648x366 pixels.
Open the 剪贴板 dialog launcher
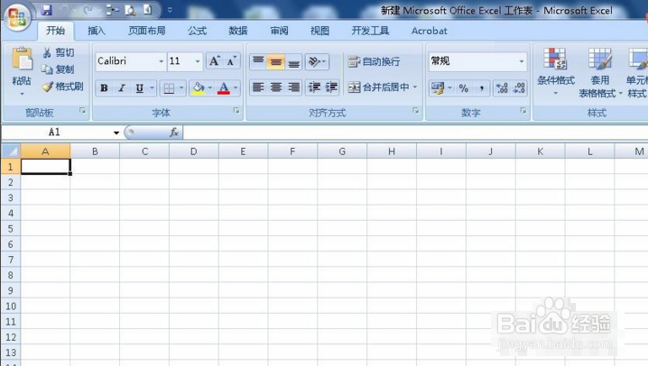[x=83, y=111]
